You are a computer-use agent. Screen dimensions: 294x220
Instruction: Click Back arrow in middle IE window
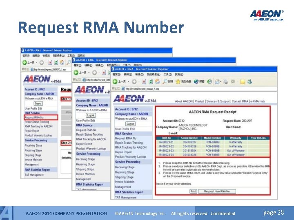76,73
